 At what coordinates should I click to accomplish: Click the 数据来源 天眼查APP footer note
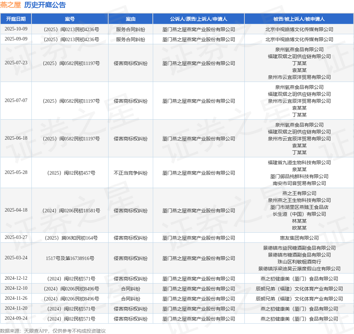click(x=53, y=331)
